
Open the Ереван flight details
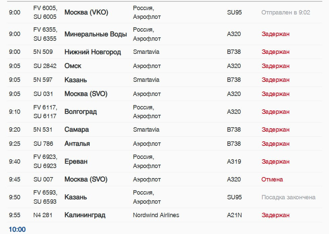click(76, 162)
